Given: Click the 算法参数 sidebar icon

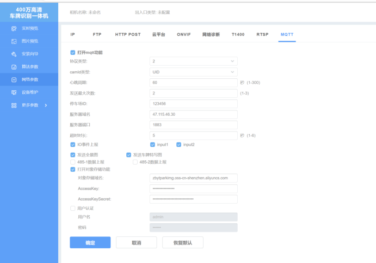Looking at the screenshot, I should (14, 67).
